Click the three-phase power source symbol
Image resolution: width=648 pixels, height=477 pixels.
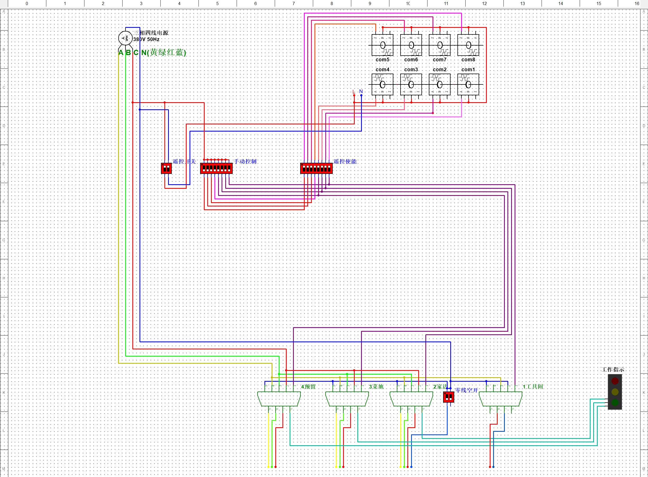[125, 38]
